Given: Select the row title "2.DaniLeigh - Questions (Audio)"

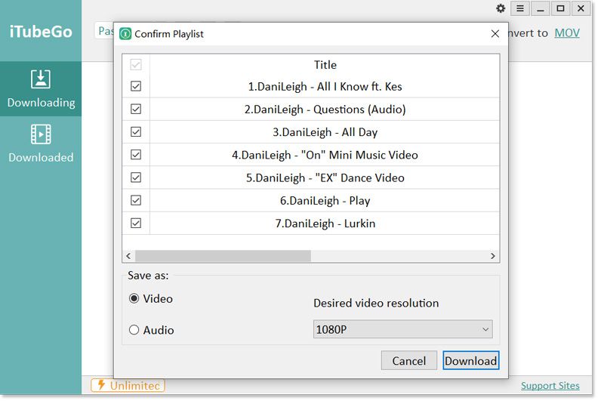Looking at the screenshot, I should point(325,110).
